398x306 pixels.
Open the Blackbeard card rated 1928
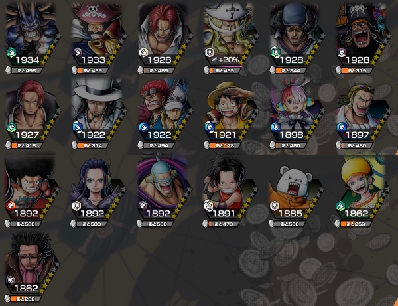tap(362, 35)
